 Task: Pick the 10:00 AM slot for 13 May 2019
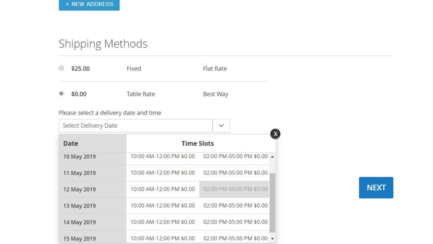click(162, 205)
